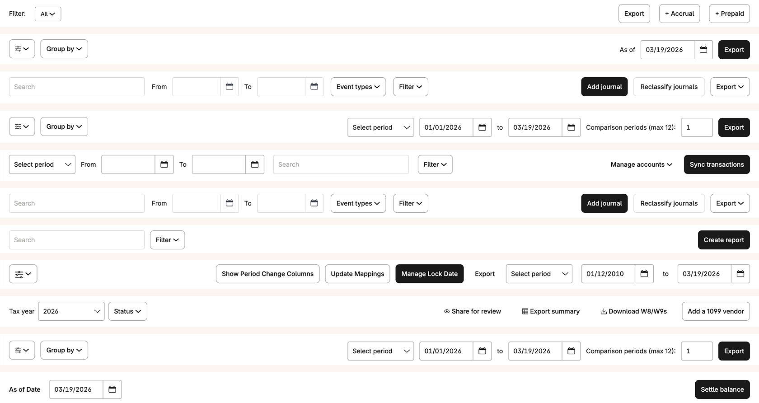Click Sync transactions

coord(717,164)
